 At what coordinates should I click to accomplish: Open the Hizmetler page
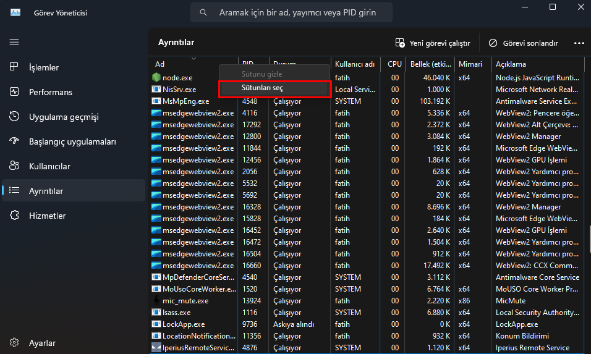(x=74, y=216)
